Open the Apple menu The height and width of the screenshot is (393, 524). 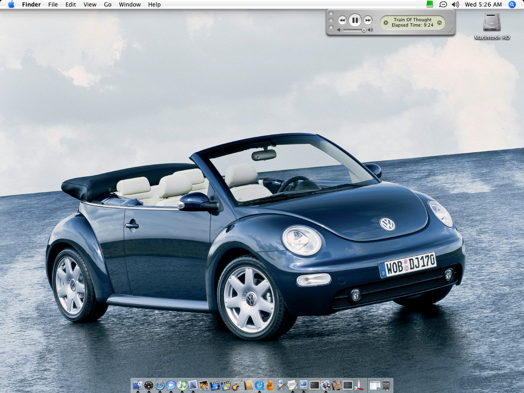pos(11,5)
